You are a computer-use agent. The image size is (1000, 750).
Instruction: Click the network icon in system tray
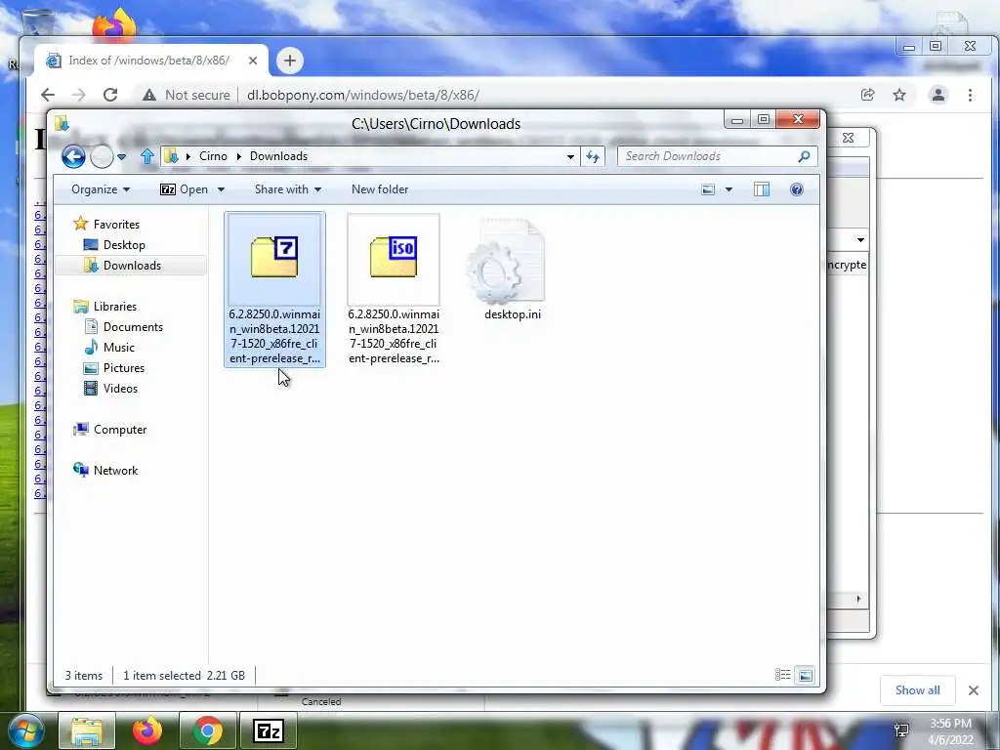pyautogui.click(x=901, y=730)
